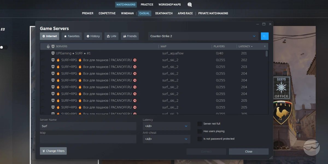Click the VAC shield icon on UPGaming row

click(x=53, y=53)
